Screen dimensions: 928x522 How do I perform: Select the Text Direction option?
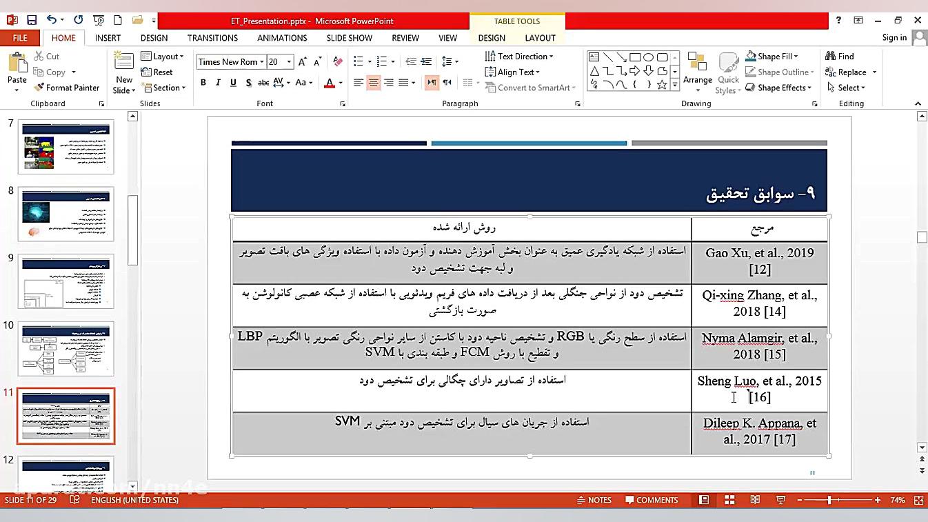pyautogui.click(x=519, y=56)
